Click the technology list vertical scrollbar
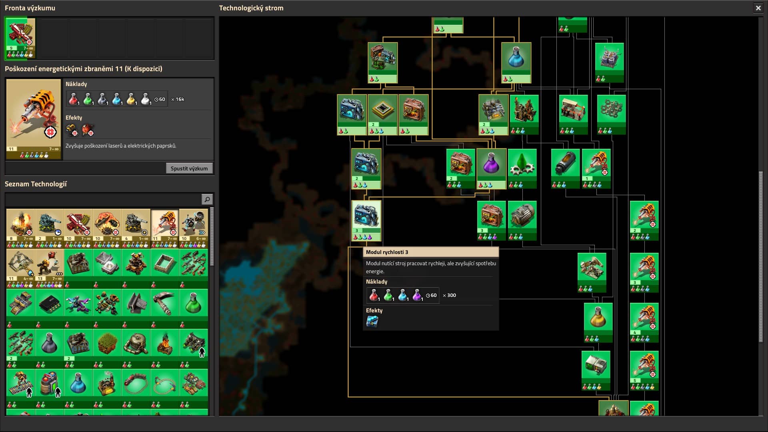The width and height of the screenshot is (768, 432). click(x=212, y=237)
